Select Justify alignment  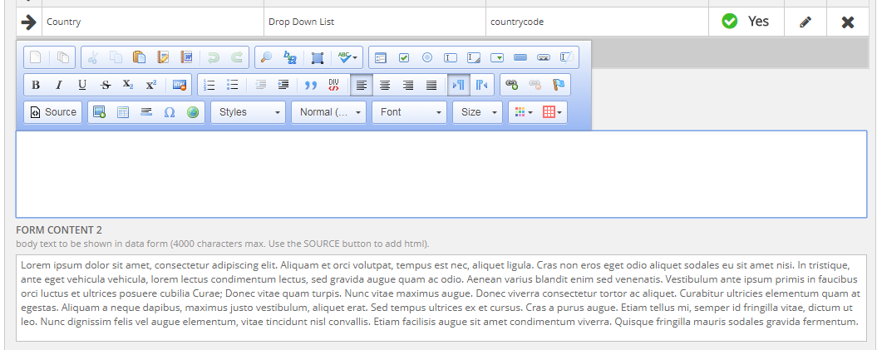point(431,85)
